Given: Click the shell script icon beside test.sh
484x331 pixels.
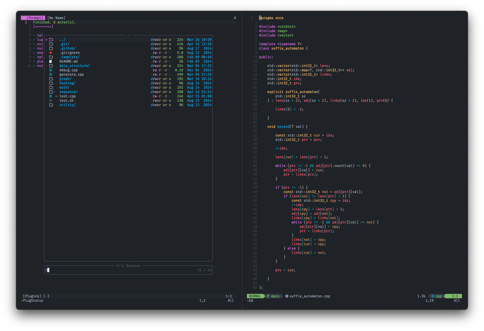Looking at the screenshot, I should 51,101.
